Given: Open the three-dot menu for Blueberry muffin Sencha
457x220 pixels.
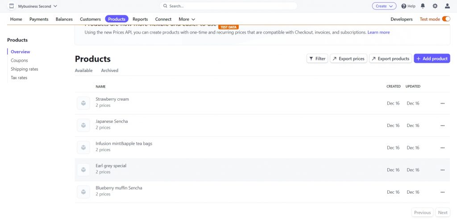Looking at the screenshot, I should (442, 192).
